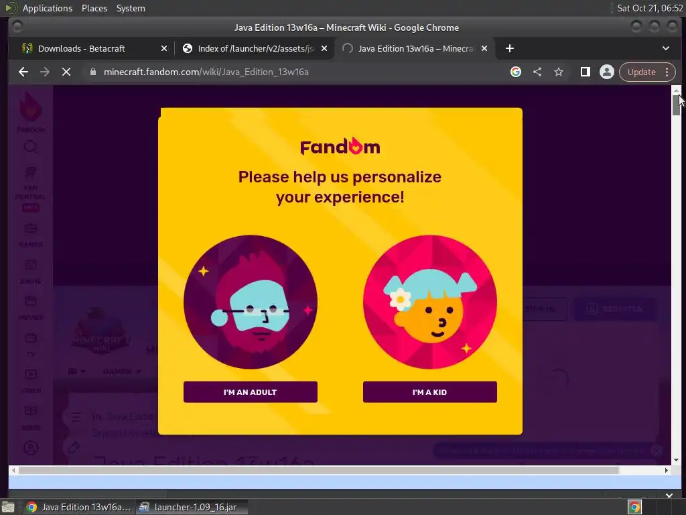Open the System menu
The height and width of the screenshot is (515, 686).
tap(131, 8)
